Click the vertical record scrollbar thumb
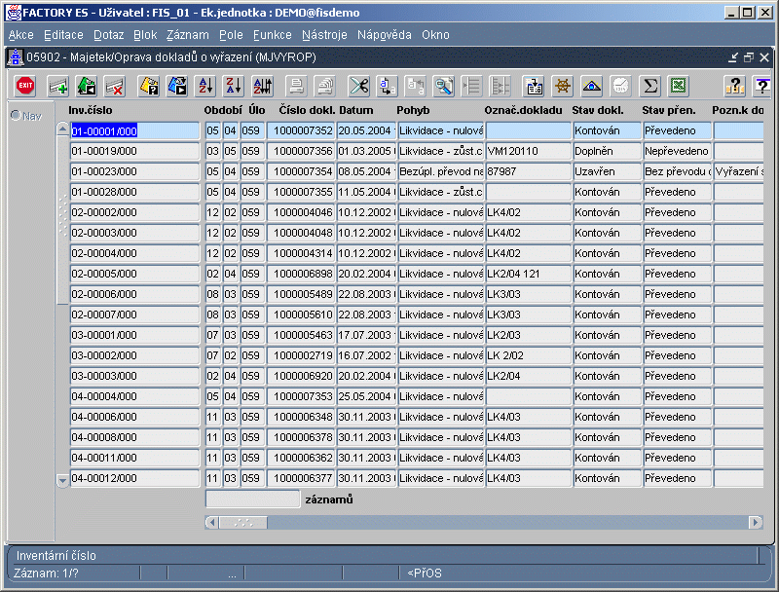This screenshot has height=592, width=779. tap(62, 220)
